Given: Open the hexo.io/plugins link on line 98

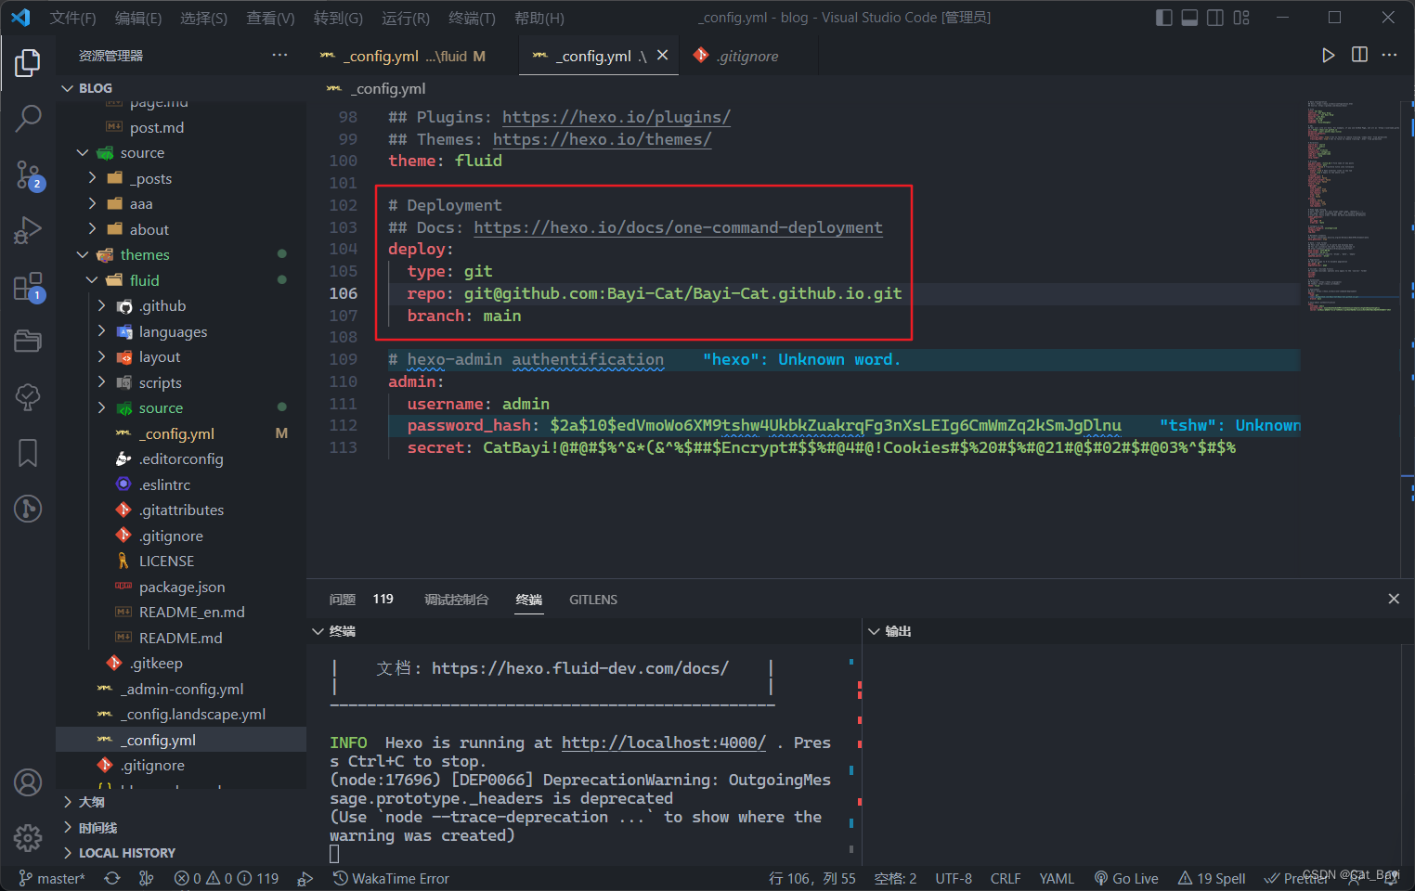Looking at the screenshot, I should [x=617, y=117].
